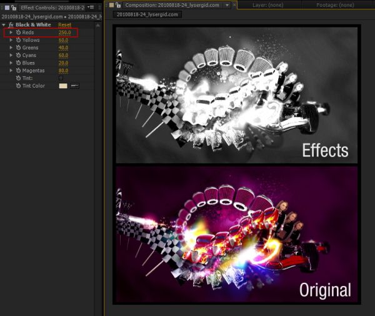
Task: Click the Effect Controls panel lock icon
Action: tap(14, 8)
